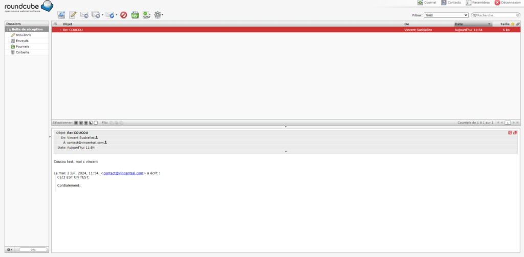Compose a new message with the pencil icon
This screenshot has width=524, height=257.
73,15
